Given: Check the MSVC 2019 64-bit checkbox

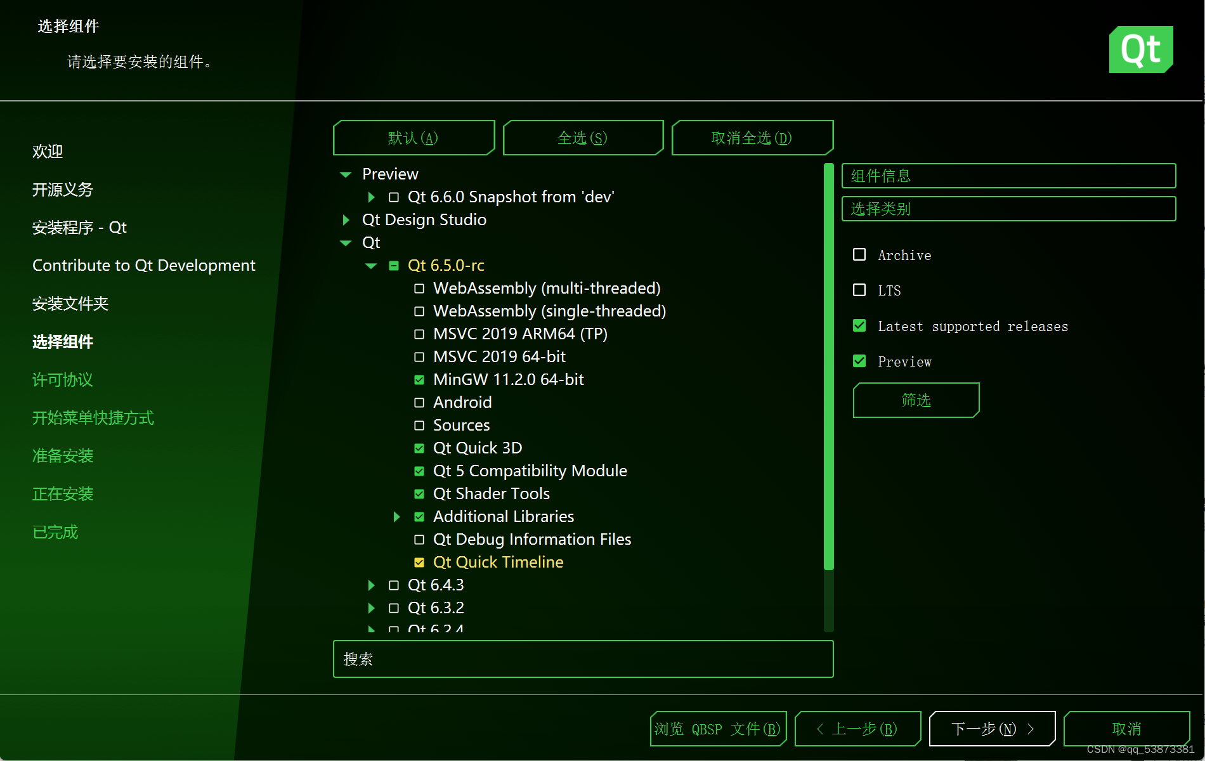Looking at the screenshot, I should [x=419, y=357].
